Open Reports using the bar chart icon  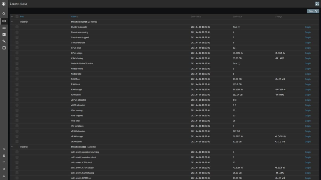[x=4, y=34]
